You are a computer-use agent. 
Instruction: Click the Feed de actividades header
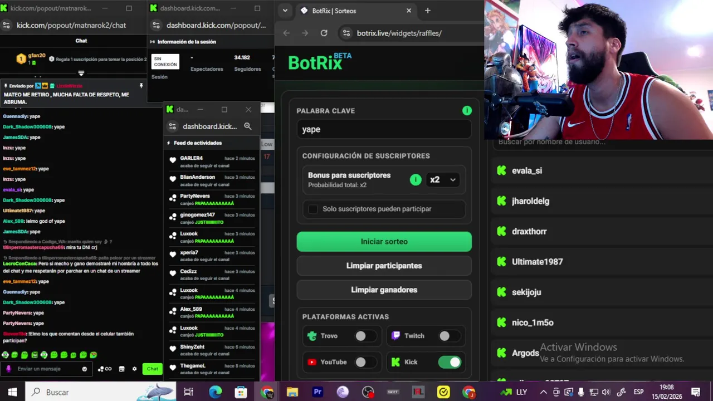point(198,143)
